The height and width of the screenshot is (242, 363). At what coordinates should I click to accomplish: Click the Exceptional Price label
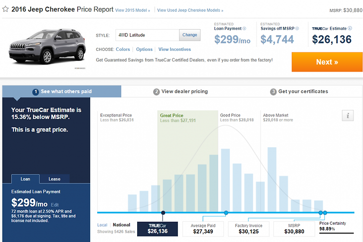tap(116, 115)
